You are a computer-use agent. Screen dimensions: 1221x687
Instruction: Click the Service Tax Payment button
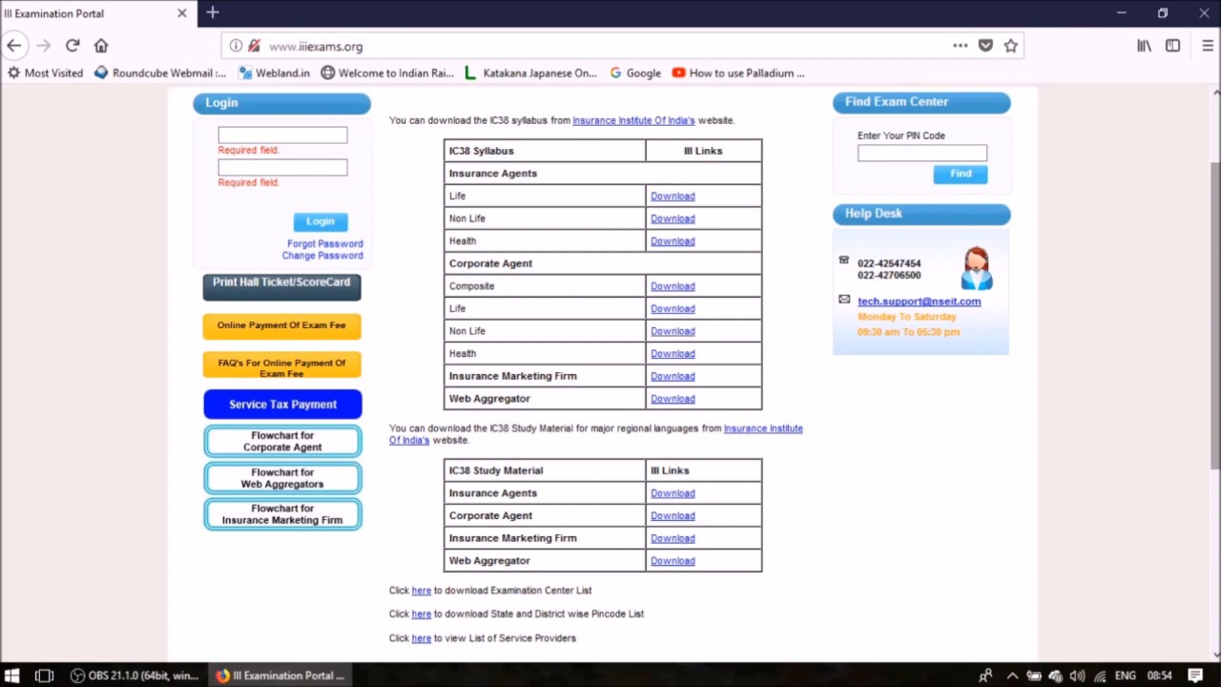pyautogui.click(x=282, y=405)
